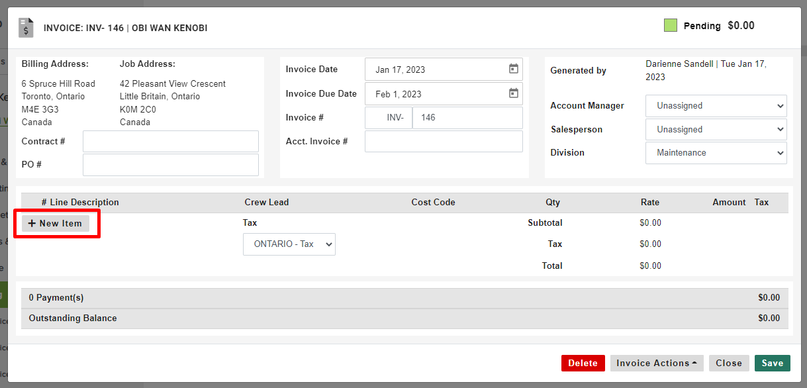
Task: Open the ONTARIO Tax dropdown
Action: 289,244
